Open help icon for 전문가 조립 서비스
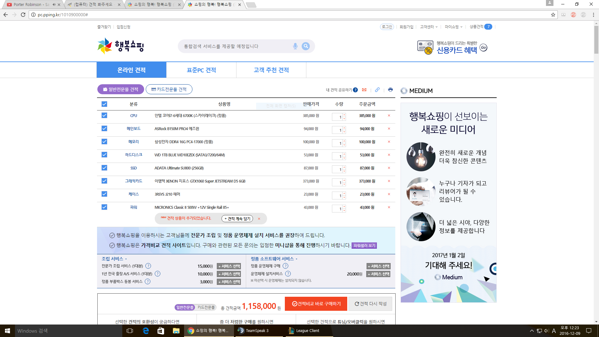Image resolution: width=599 pixels, height=337 pixels. point(148,266)
